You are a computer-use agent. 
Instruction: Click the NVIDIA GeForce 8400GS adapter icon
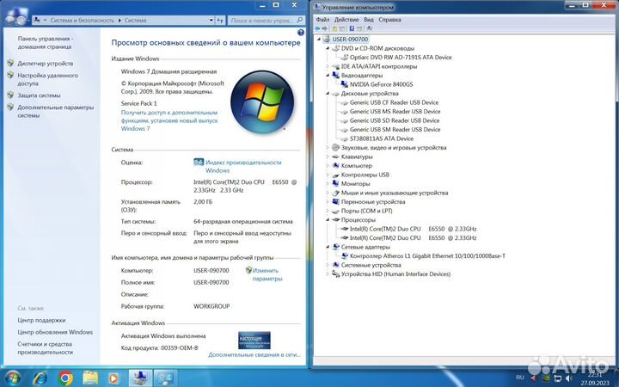(344, 84)
